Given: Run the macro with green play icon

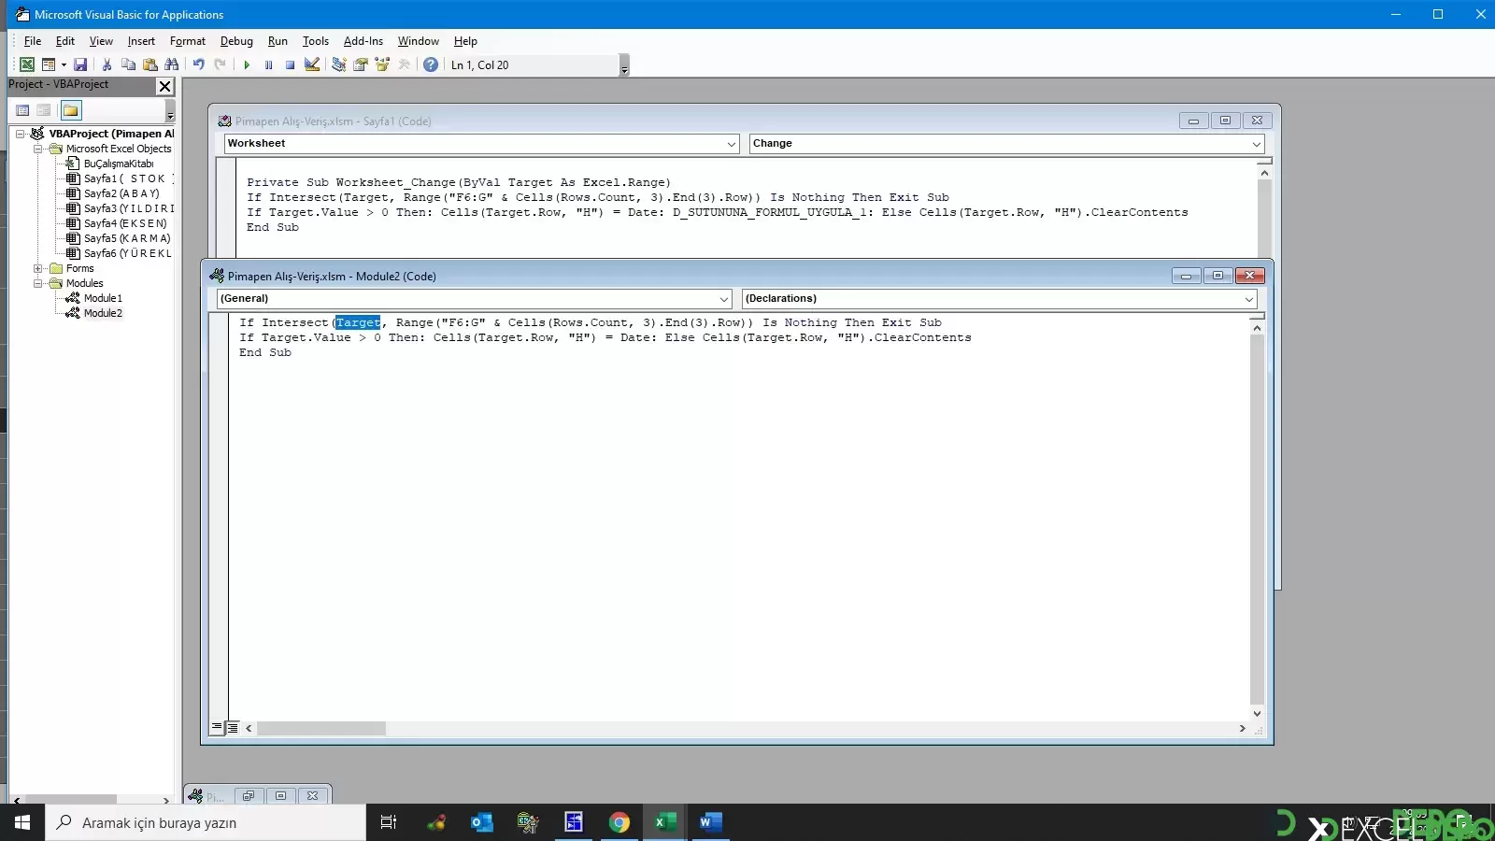Looking at the screenshot, I should coord(247,64).
